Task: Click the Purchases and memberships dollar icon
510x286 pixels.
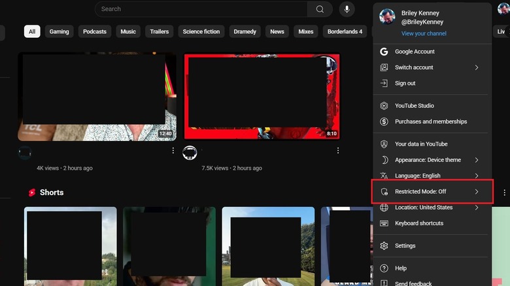Action: (x=384, y=121)
